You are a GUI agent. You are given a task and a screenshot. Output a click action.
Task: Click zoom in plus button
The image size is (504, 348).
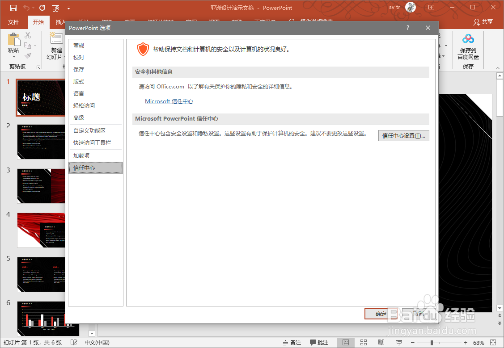[465, 343]
